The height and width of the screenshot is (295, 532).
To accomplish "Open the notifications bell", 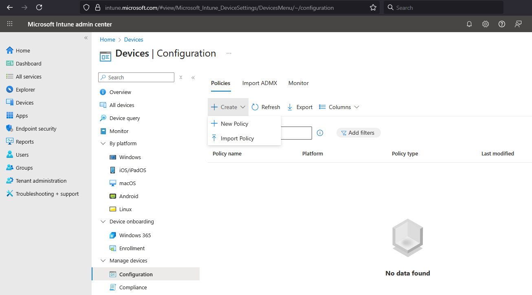I will tap(469, 24).
